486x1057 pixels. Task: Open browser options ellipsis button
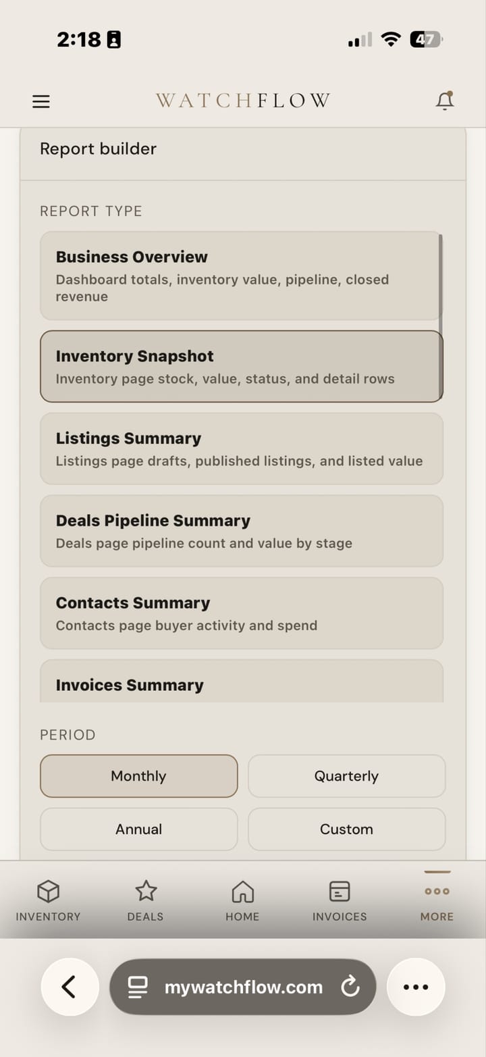[415, 987]
